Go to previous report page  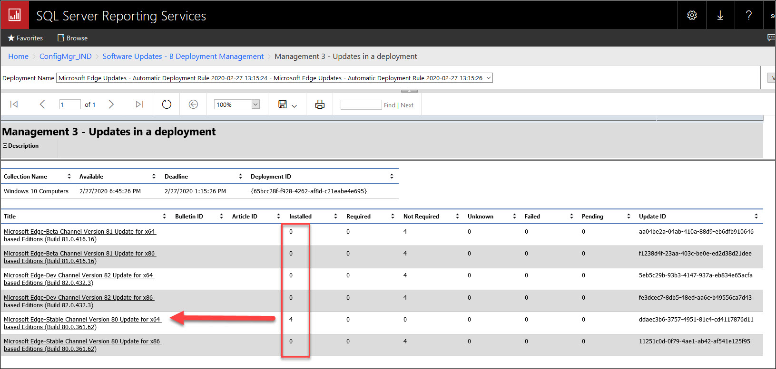tap(42, 104)
